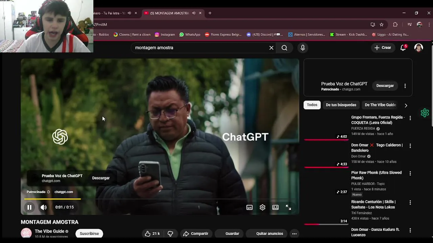Open The Vibe Guide channel name

(x=49, y=231)
